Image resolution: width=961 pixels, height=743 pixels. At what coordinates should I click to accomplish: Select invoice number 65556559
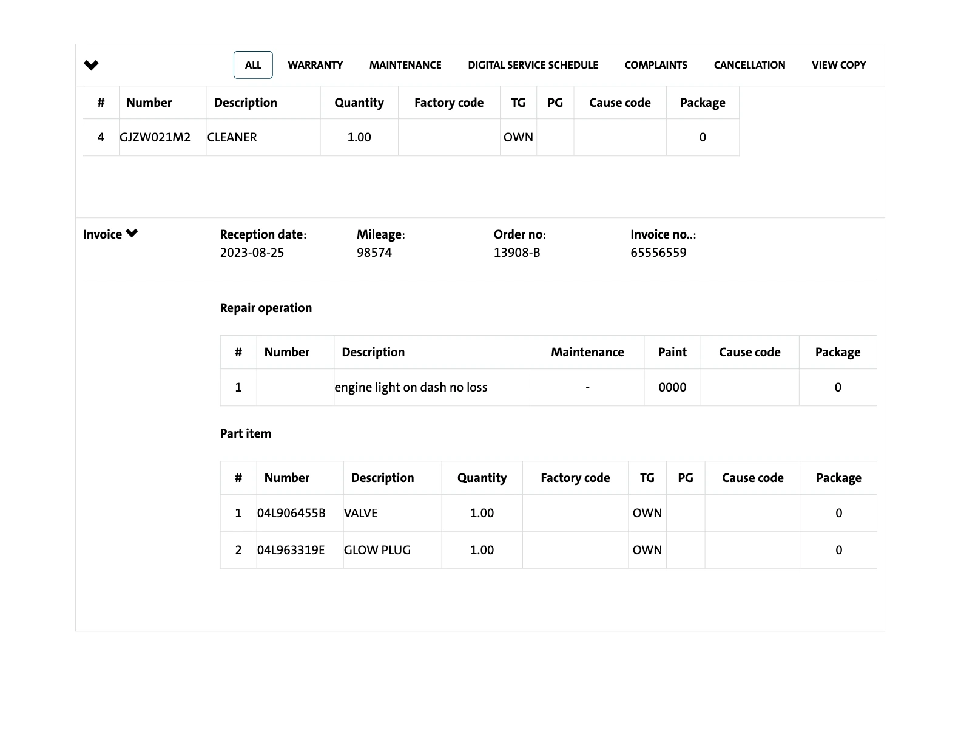658,253
